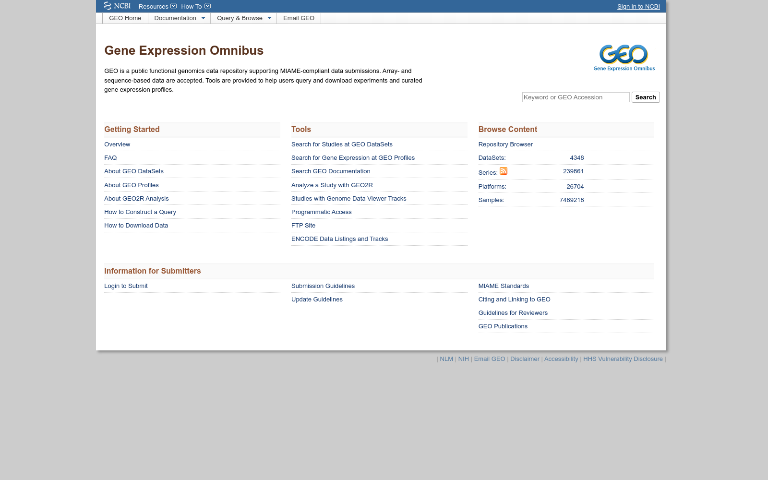Open the Series RSS feed icon
This screenshot has height=480, width=768.
coord(504,171)
